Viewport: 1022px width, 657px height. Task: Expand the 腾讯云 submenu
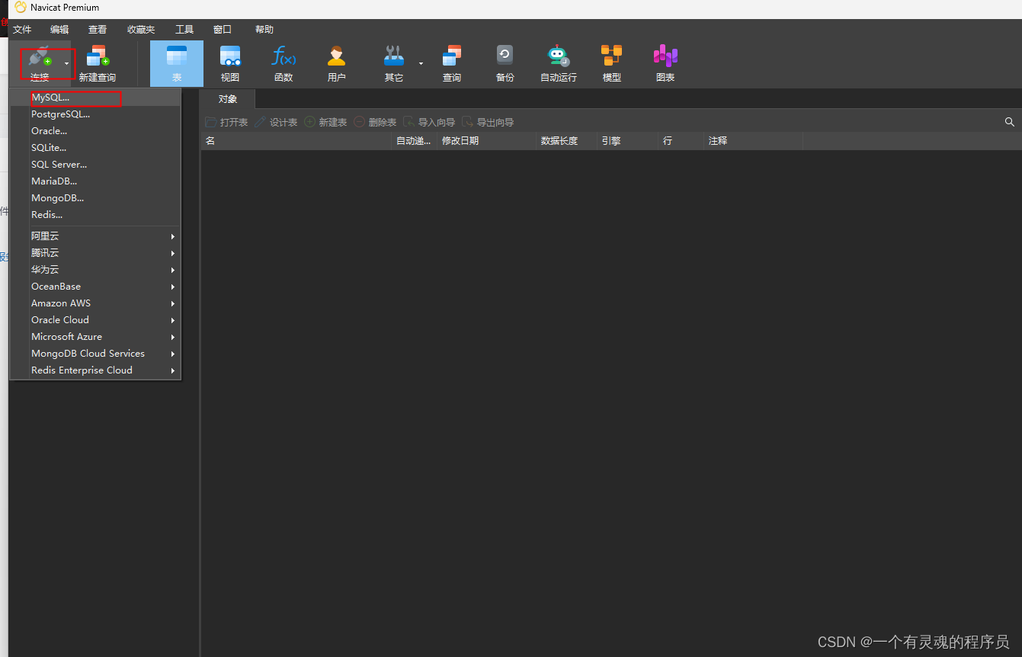(95, 253)
